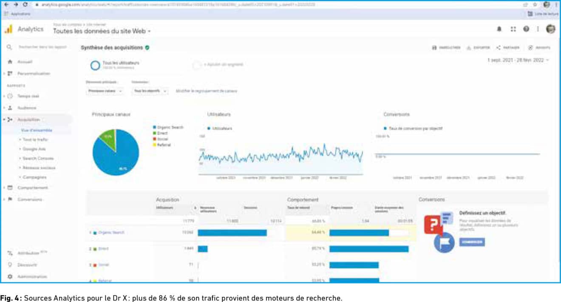Viewport: 561px width, 302px height.
Task: Click the Exporter button
Action: point(479,48)
